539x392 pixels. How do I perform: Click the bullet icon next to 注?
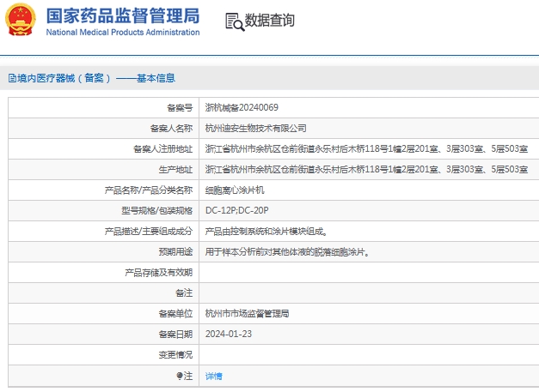(180, 376)
